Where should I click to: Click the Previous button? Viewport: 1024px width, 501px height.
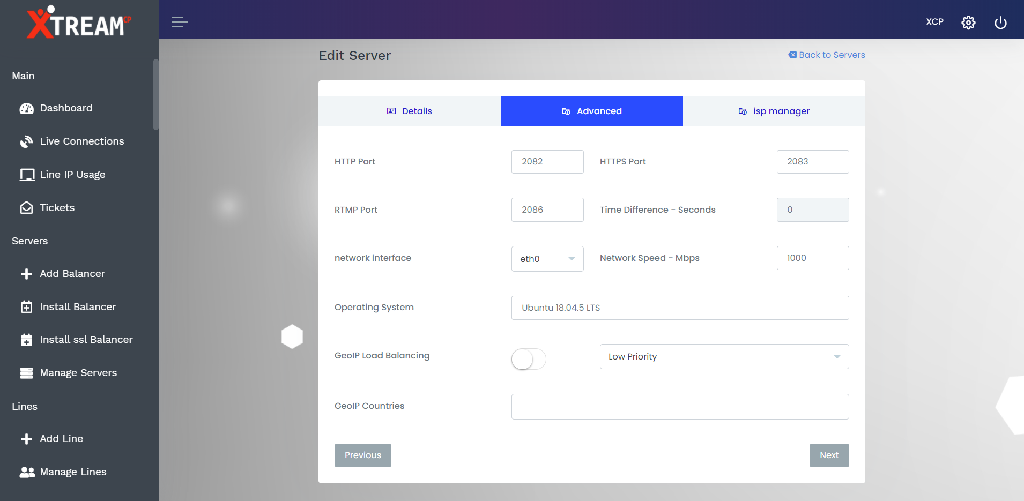tap(363, 455)
